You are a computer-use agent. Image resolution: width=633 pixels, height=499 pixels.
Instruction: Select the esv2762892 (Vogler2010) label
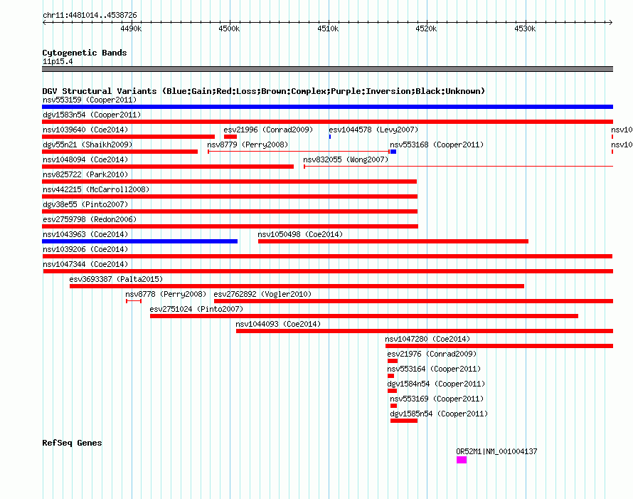tap(262, 294)
